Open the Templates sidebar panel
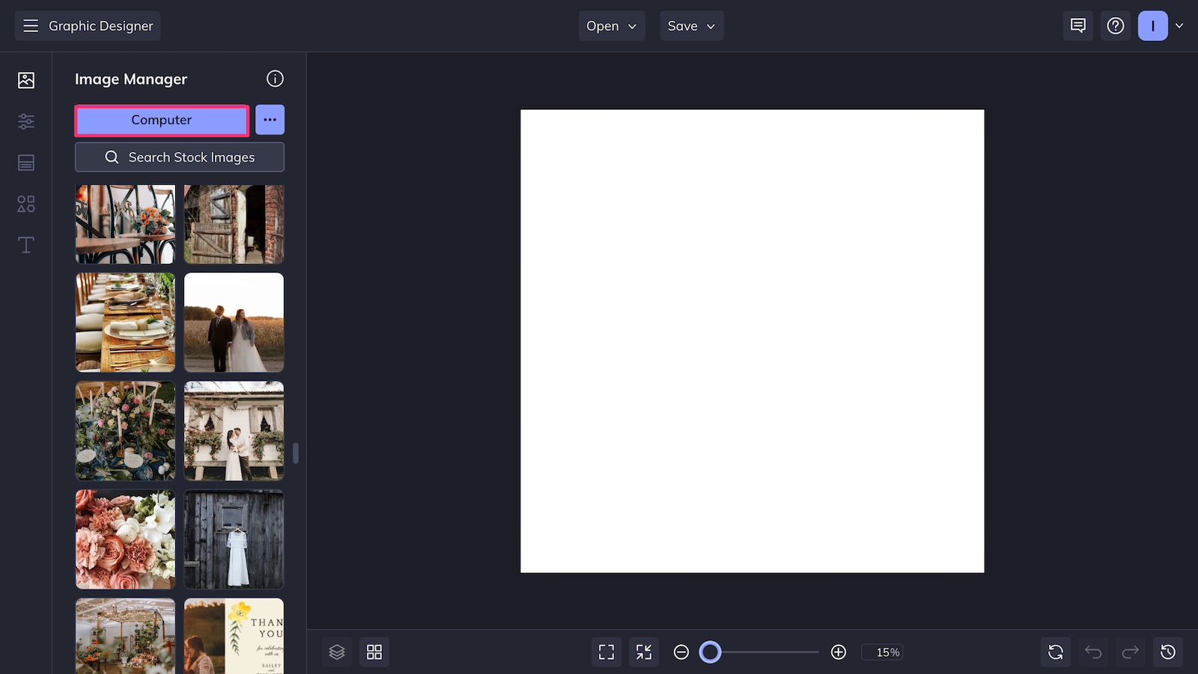This screenshot has width=1198, height=674. tap(25, 162)
